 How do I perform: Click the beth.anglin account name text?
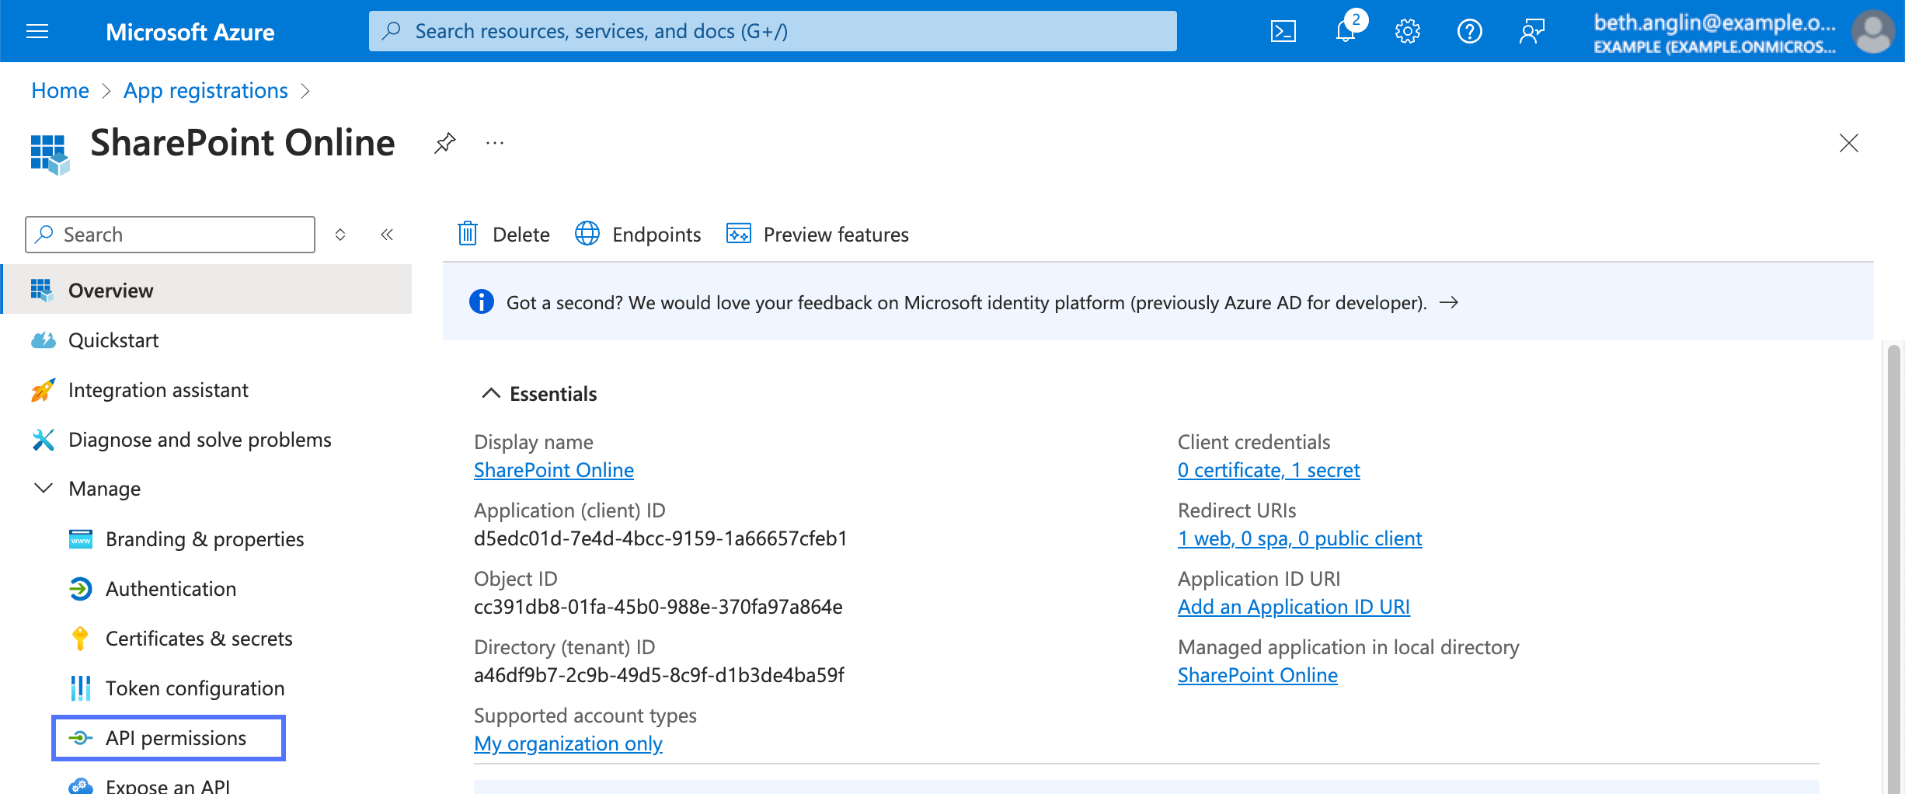coord(1715,23)
